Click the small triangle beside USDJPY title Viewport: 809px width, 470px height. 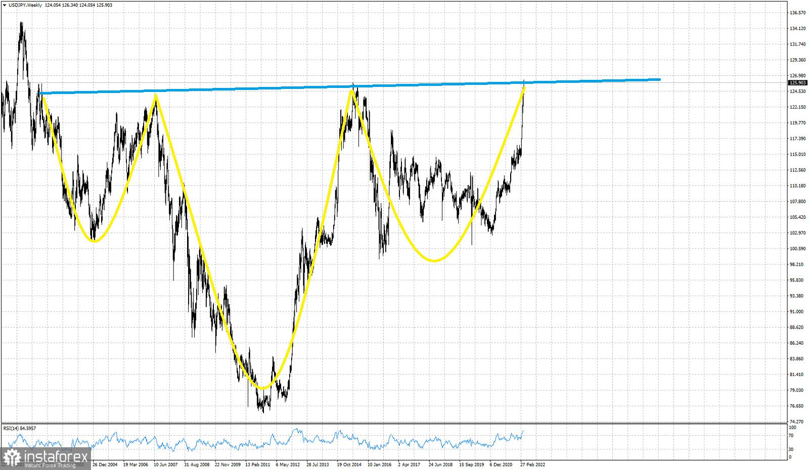click(x=4, y=5)
